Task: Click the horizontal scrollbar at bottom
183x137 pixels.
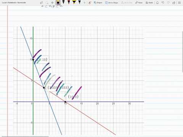Action: pos(26,137)
